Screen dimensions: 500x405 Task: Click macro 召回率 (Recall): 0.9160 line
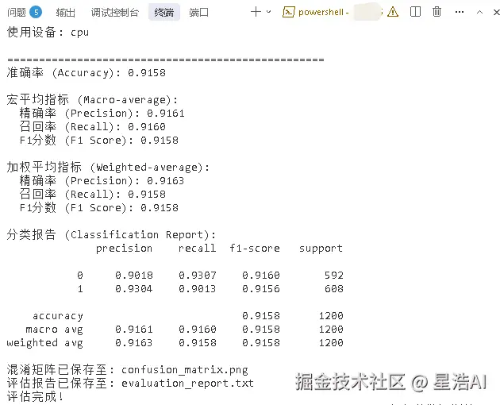(92, 127)
